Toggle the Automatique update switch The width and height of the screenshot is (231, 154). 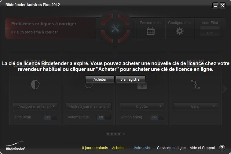pos(104,117)
